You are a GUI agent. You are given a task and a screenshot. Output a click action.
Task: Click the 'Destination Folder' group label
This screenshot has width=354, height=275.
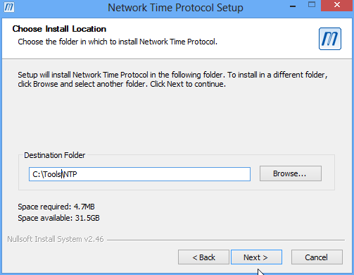pyautogui.click(x=55, y=155)
